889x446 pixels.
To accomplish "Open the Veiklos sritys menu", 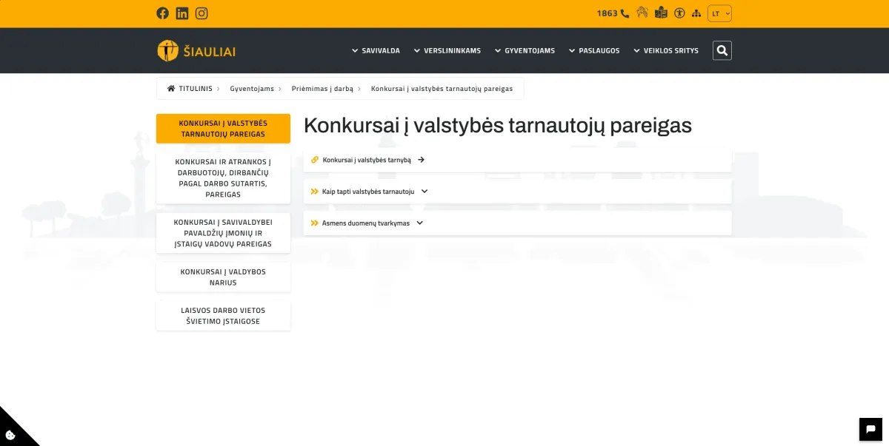I will coord(666,51).
